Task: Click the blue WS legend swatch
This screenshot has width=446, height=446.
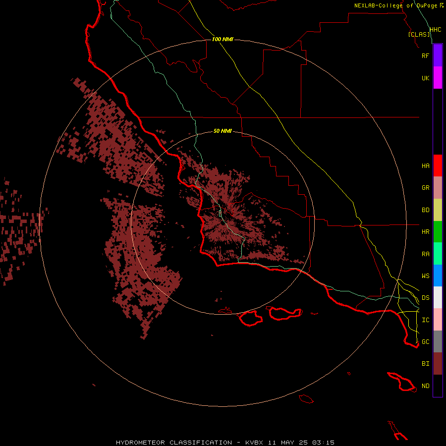Action: (x=438, y=276)
